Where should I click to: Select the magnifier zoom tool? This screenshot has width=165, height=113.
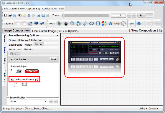72,24
